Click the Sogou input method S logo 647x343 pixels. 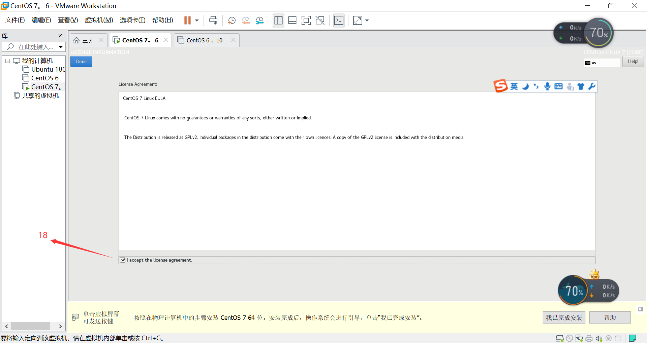pos(501,86)
